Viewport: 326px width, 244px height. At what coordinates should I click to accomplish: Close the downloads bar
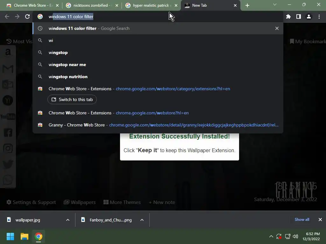[x=320, y=220]
